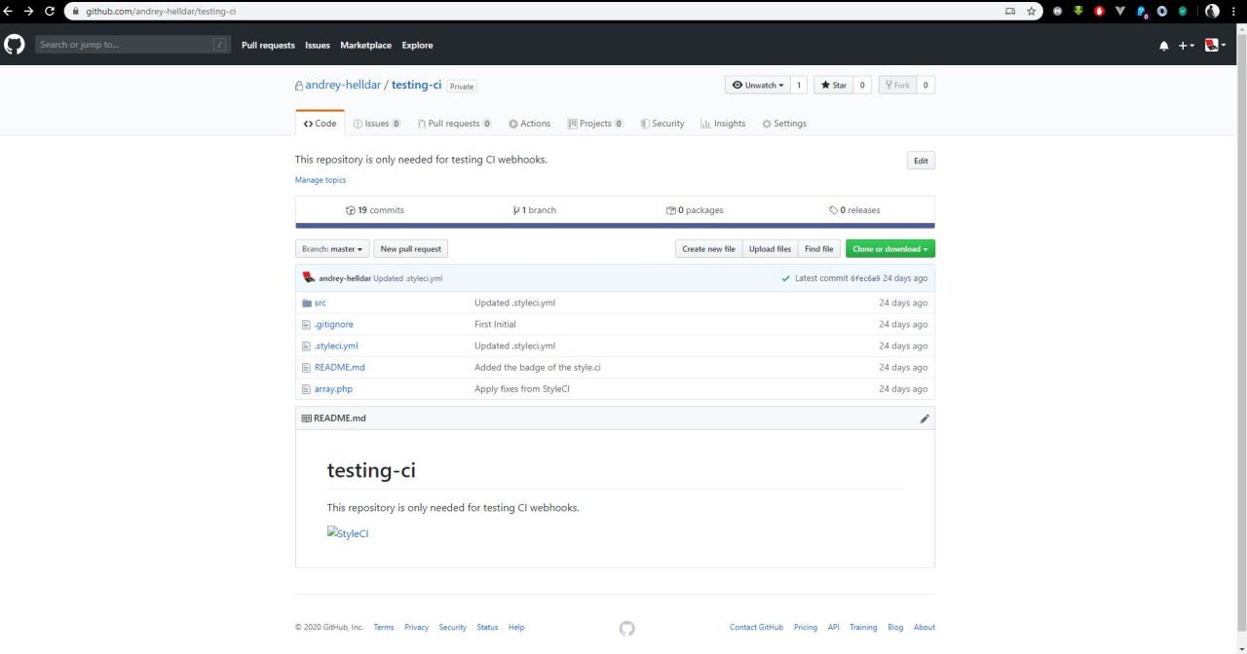Reload the page with refresh icon
The width and height of the screenshot is (1247, 654).
pos(50,12)
